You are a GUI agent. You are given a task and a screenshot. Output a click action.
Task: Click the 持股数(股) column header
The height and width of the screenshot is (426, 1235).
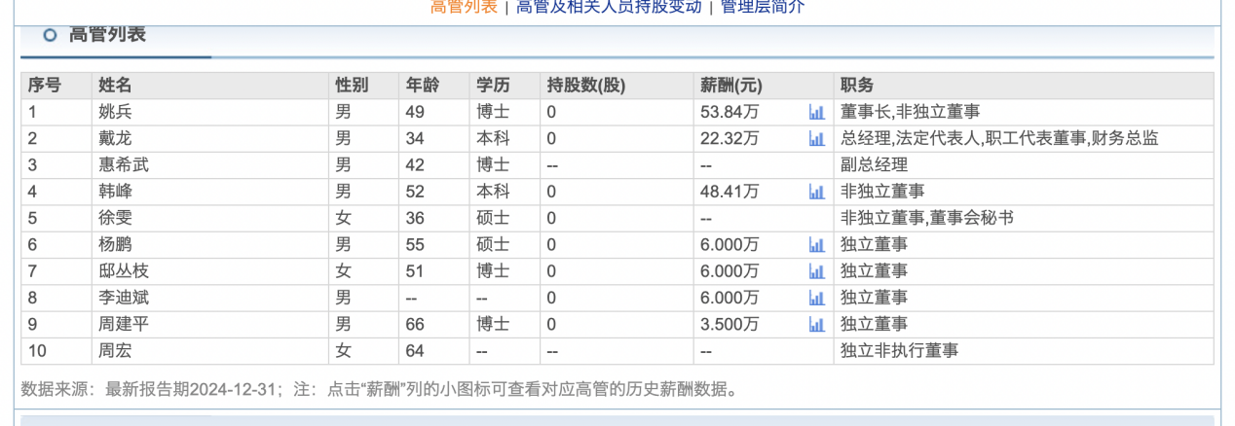coord(585,85)
